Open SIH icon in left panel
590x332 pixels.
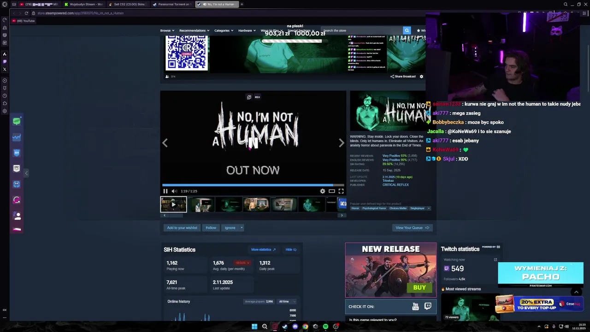(x=17, y=153)
